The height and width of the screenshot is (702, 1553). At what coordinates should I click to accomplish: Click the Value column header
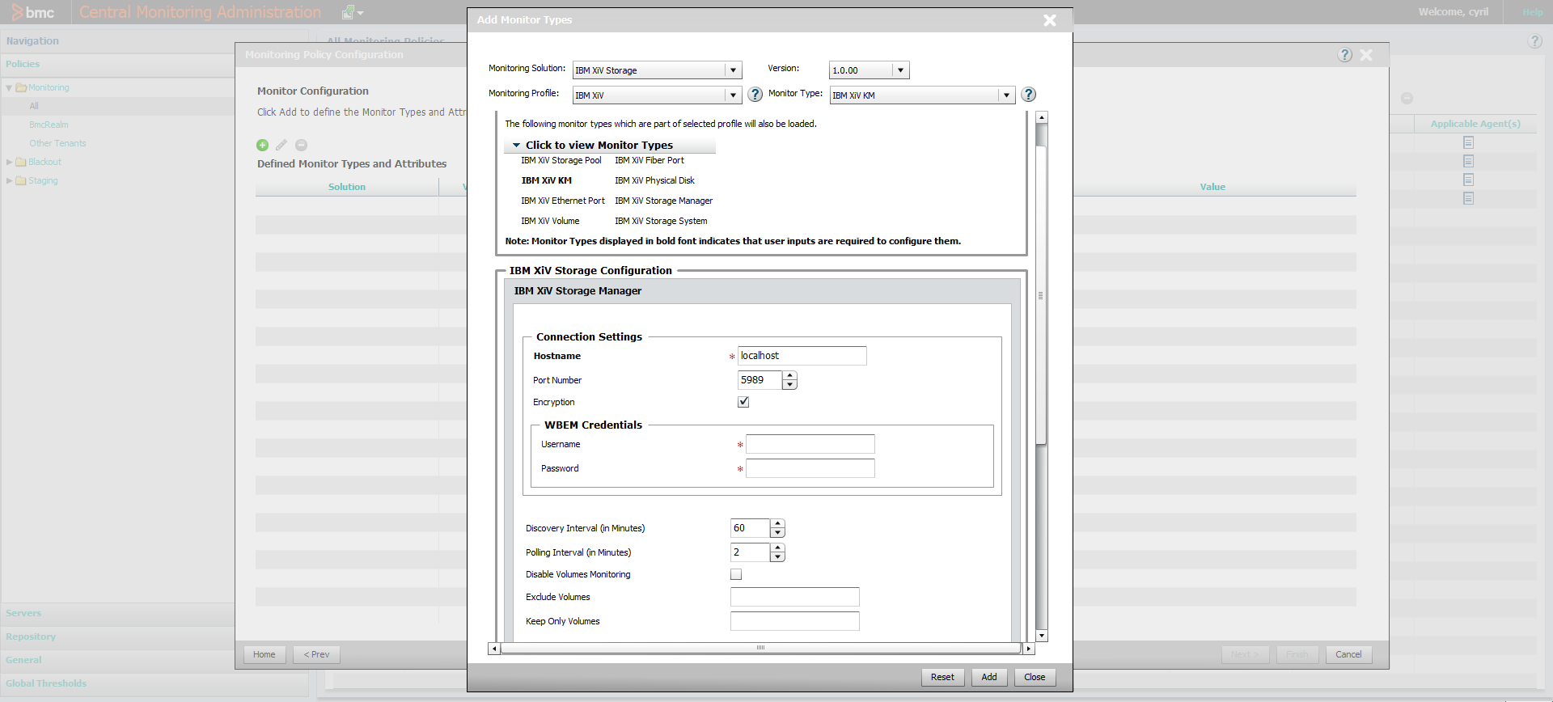pos(1212,187)
